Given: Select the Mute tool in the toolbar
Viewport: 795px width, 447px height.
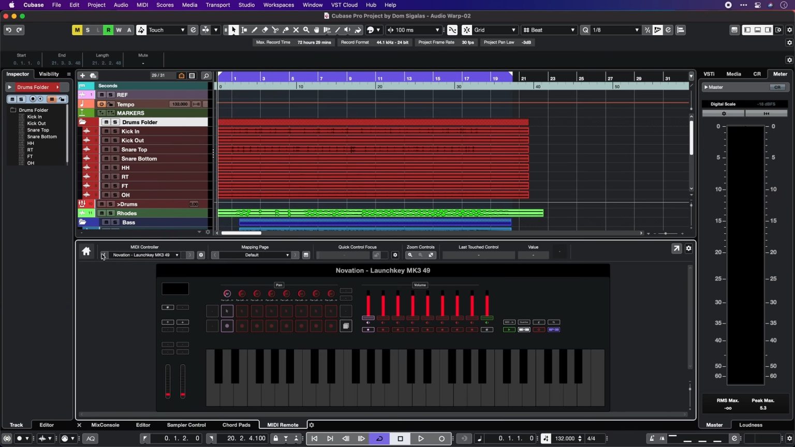Looking at the screenshot, I should [296, 29].
